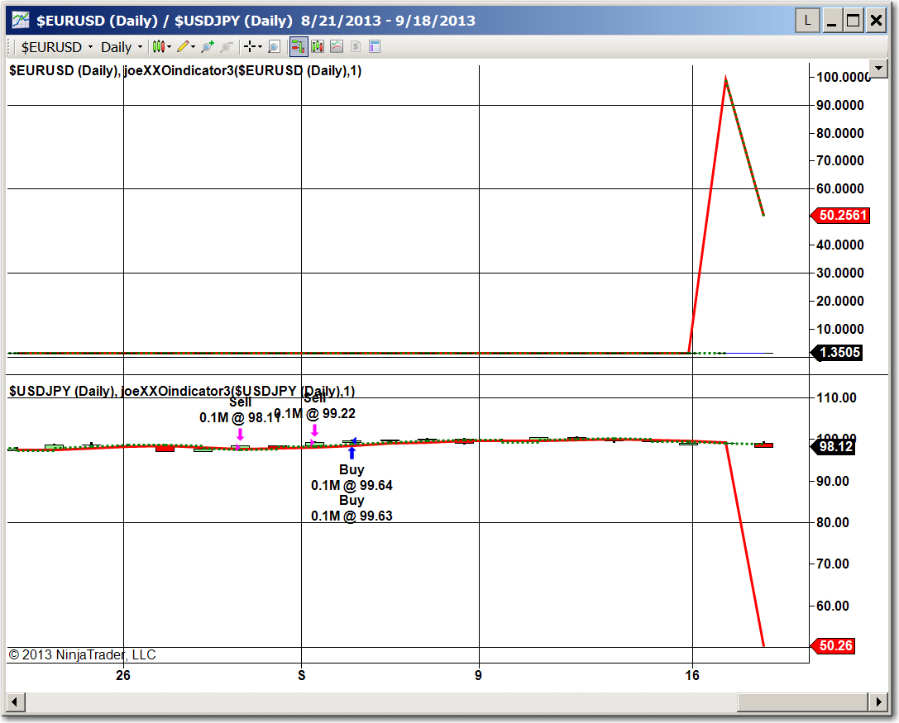Click the candlestick chart style icon
Viewport: 899px width, 723px height.
[158, 47]
